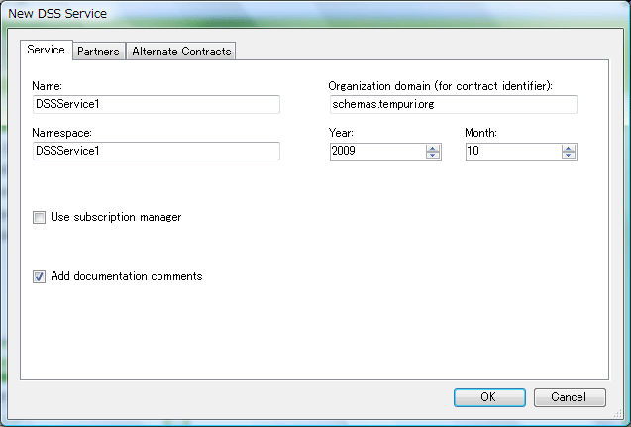631x427 pixels.
Task: Select the Service tab
Action: click(x=46, y=50)
